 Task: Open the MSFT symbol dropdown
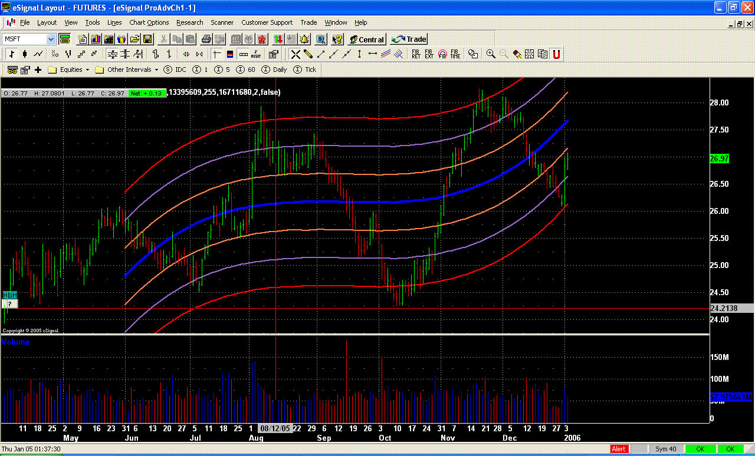pos(51,39)
